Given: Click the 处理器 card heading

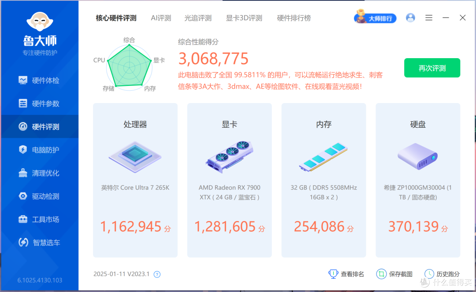Looking at the screenshot, I should tap(135, 124).
